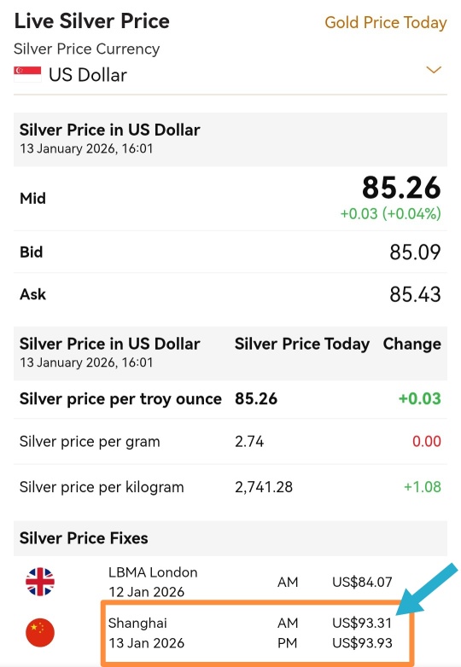The width and height of the screenshot is (461, 667).
Task: Click the blue arrow annotation
Action: coord(426,589)
